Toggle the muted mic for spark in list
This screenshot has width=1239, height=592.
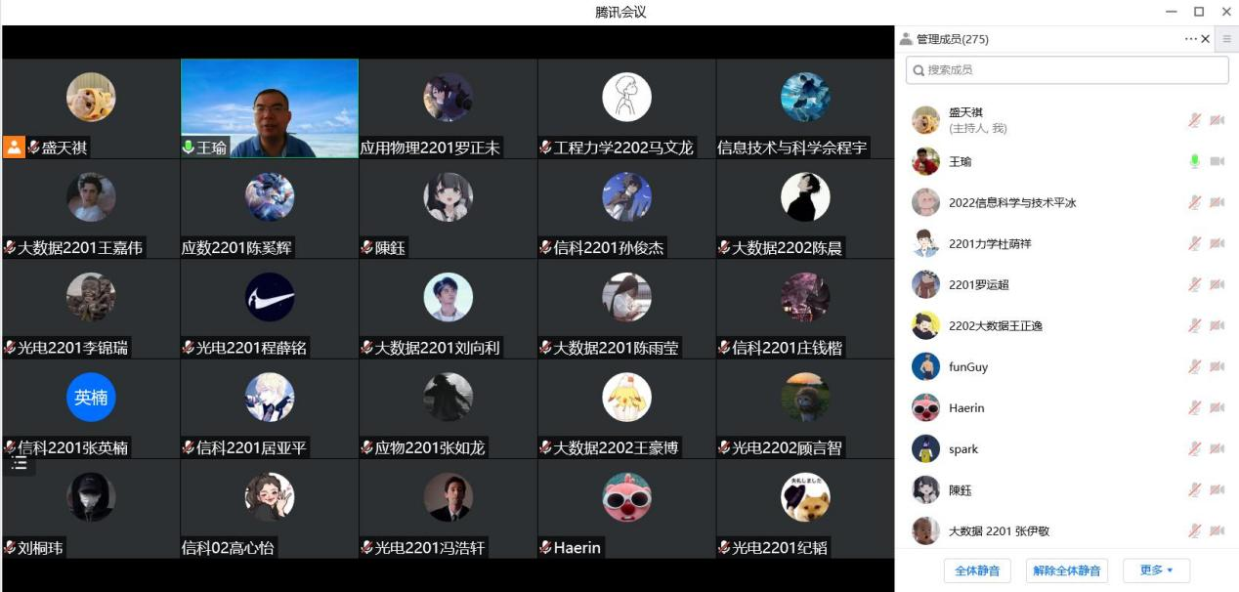click(1194, 448)
